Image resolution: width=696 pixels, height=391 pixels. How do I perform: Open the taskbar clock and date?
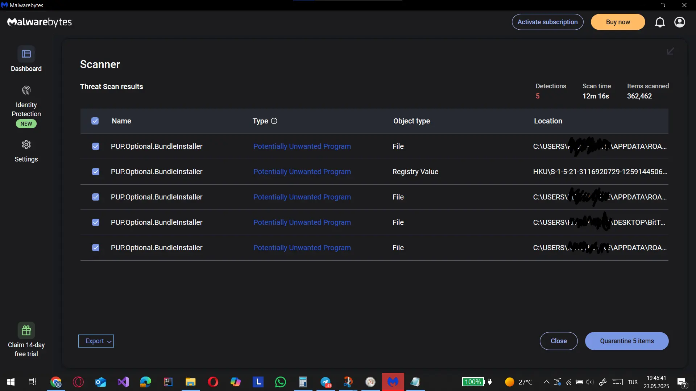pos(656,382)
